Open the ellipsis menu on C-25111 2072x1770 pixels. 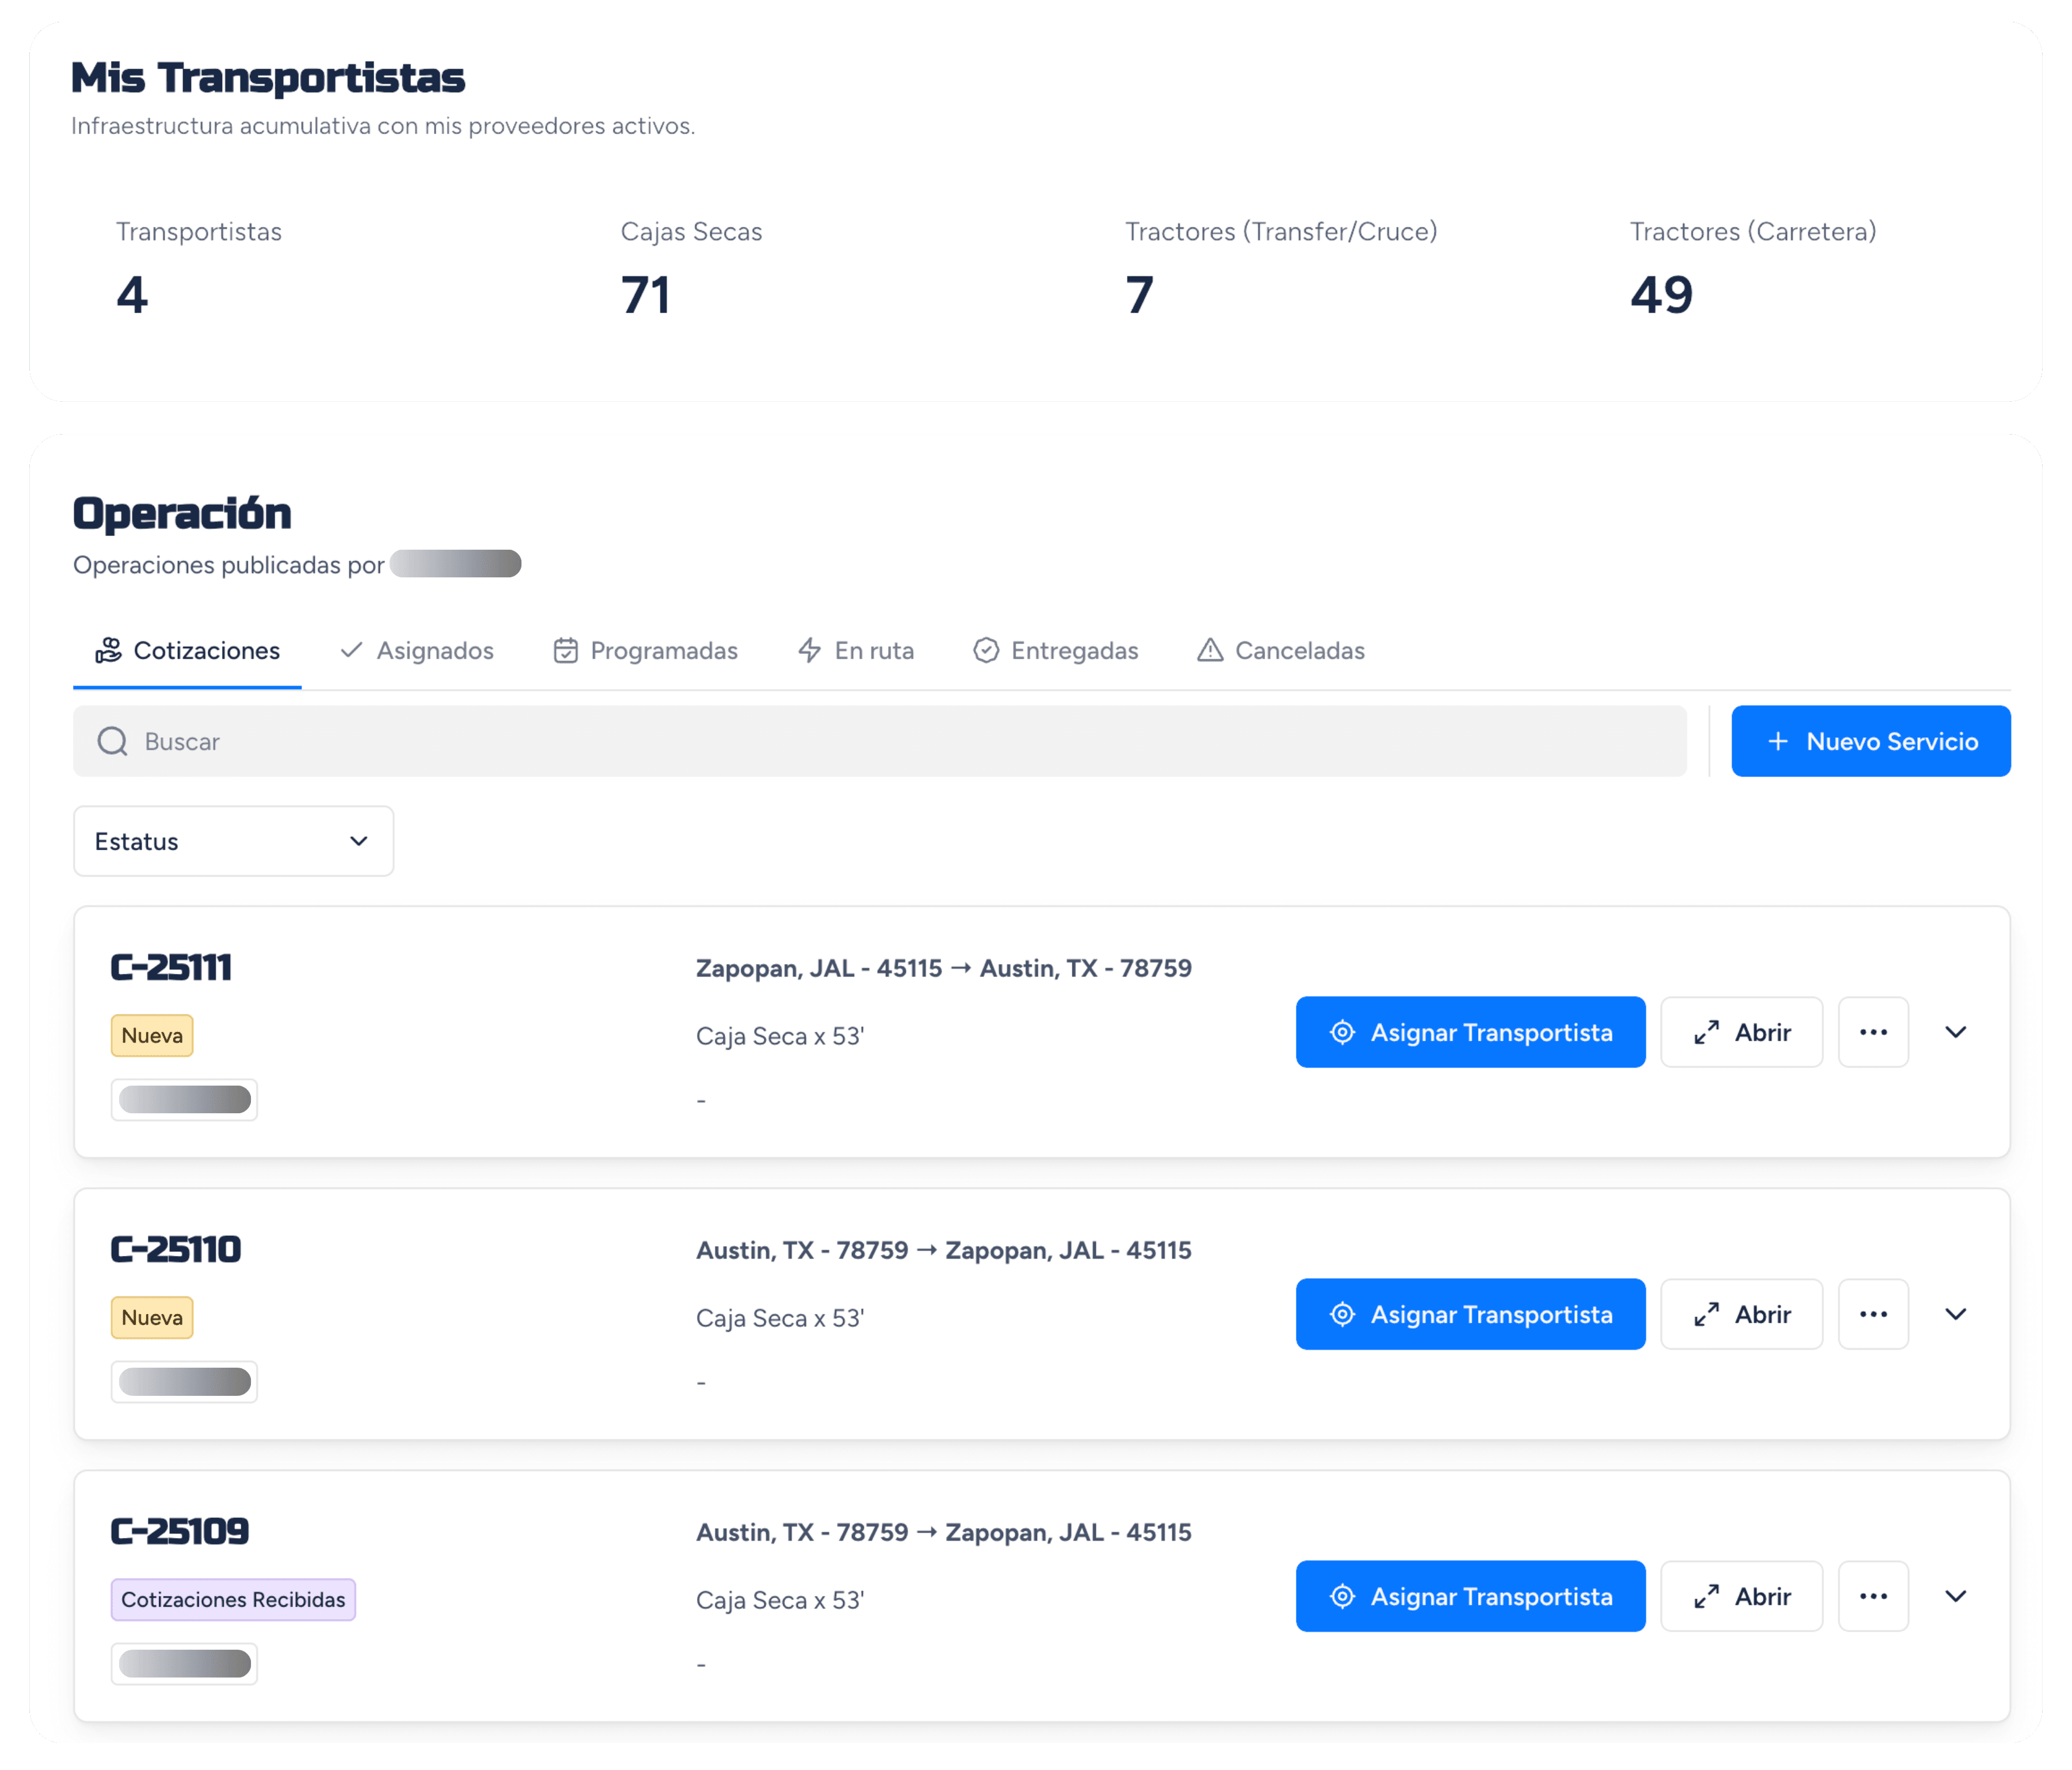pos(1873,1032)
